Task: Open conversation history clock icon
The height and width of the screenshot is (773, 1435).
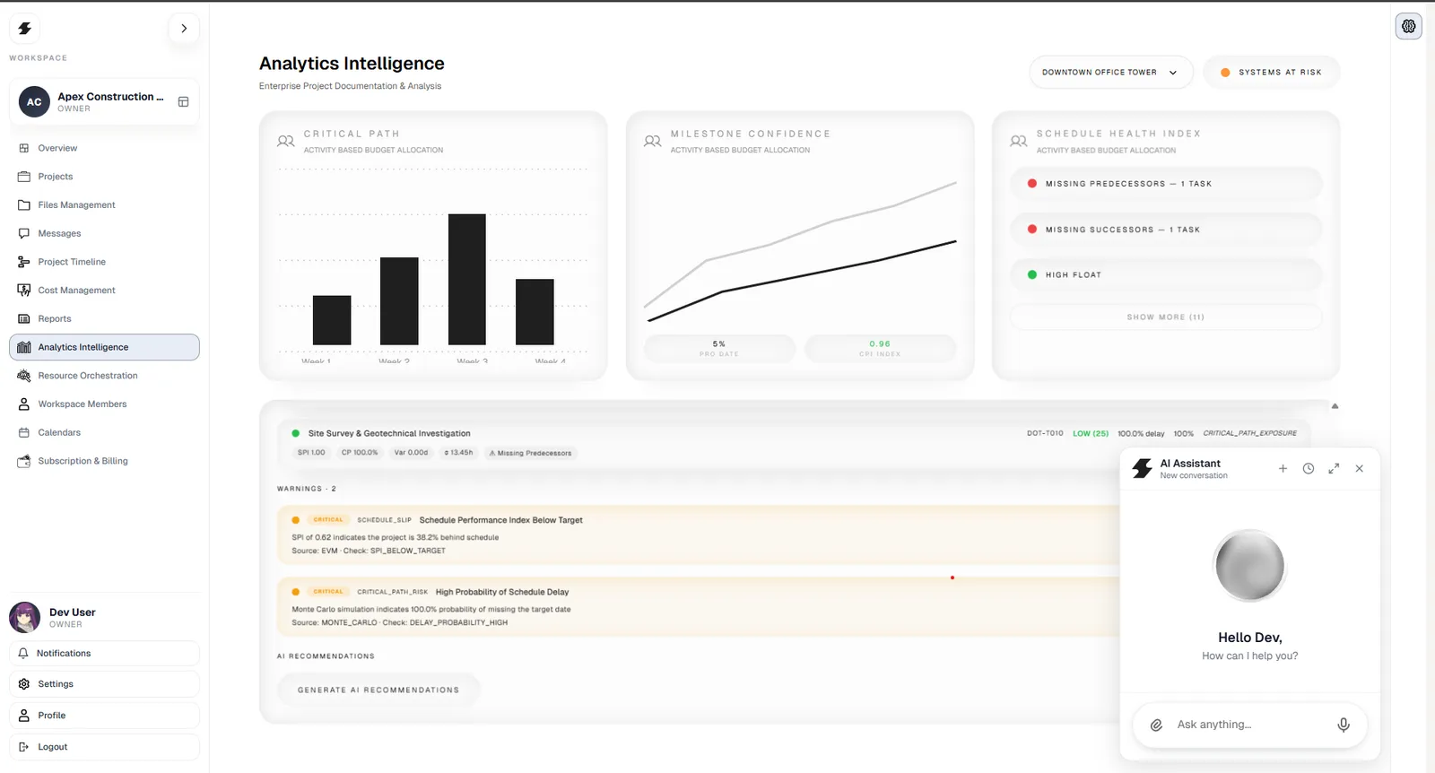Action: [1308, 468]
